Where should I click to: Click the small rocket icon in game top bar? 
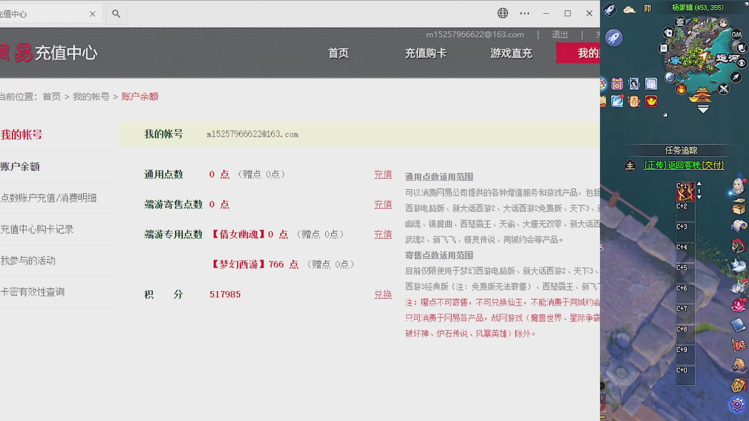(x=610, y=9)
